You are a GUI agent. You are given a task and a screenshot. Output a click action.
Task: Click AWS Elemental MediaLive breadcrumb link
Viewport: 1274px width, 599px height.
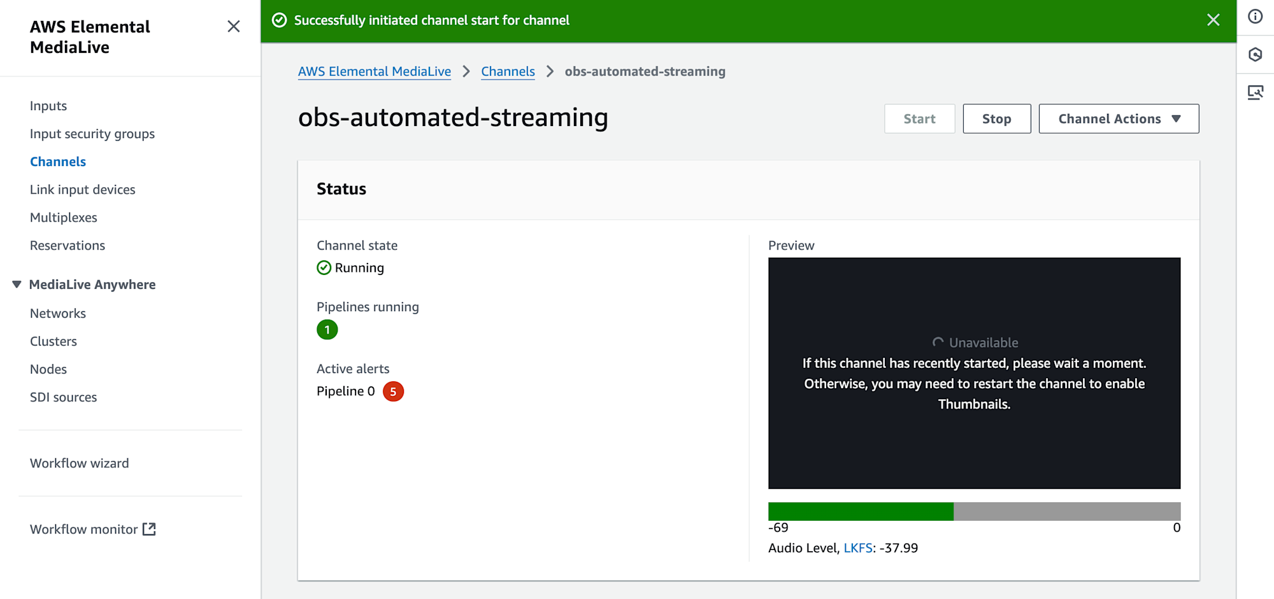(375, 71)
